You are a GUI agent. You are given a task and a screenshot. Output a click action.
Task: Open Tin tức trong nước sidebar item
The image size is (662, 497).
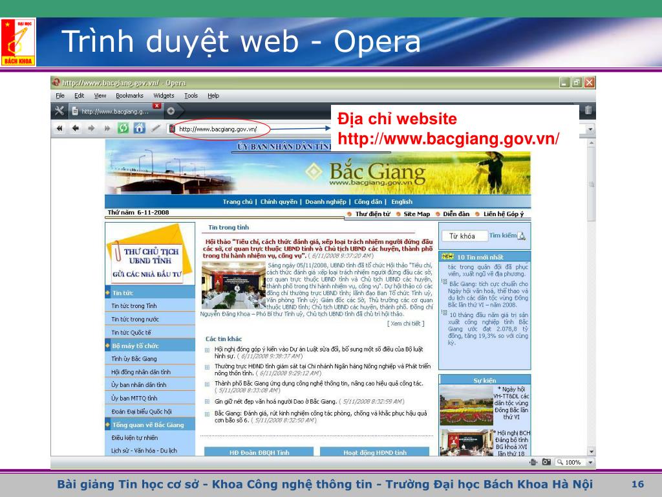[135, 319]
